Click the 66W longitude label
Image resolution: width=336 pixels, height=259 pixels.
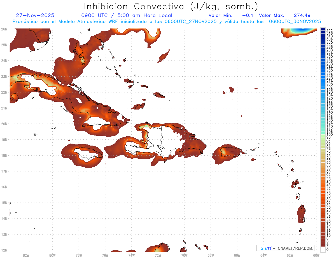[x=237, y=255]
